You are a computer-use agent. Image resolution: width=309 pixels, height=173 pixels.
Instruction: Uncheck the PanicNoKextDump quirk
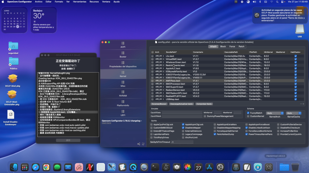[215, 134]
